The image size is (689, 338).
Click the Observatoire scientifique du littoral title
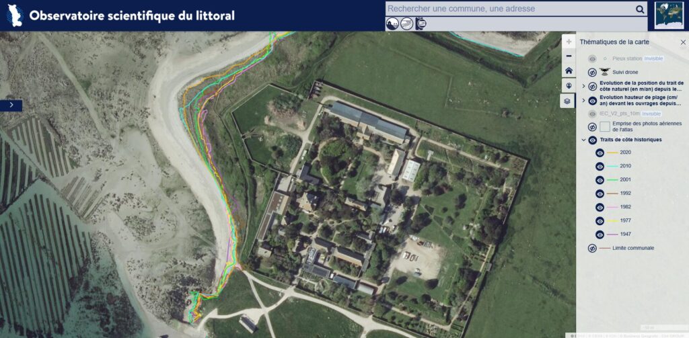(x=132, y=16)
